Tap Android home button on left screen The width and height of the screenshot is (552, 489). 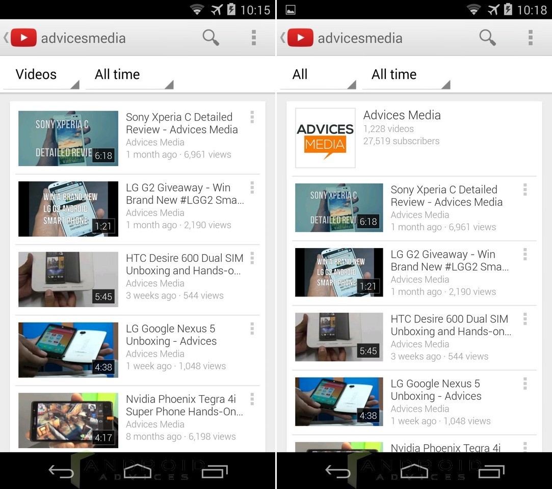click(138, 471)
